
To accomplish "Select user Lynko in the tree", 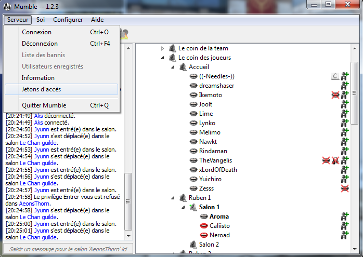I will click(x=207, y=123).
